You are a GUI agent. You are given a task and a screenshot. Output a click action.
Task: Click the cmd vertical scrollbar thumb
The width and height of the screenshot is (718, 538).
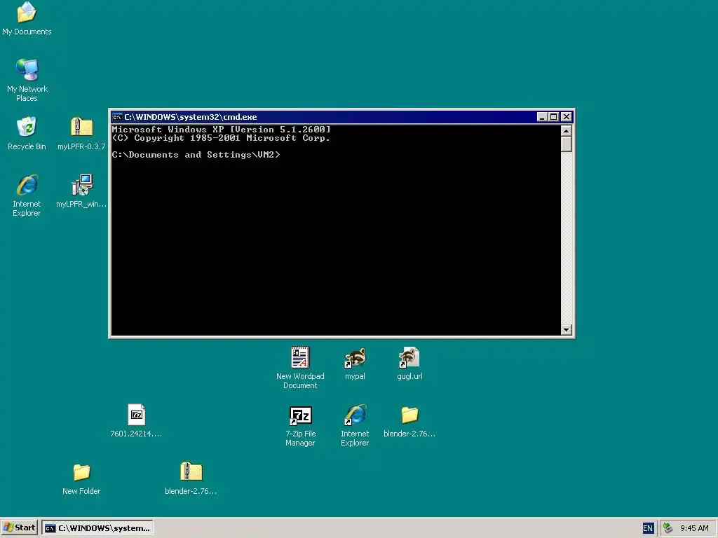[567, 144]
